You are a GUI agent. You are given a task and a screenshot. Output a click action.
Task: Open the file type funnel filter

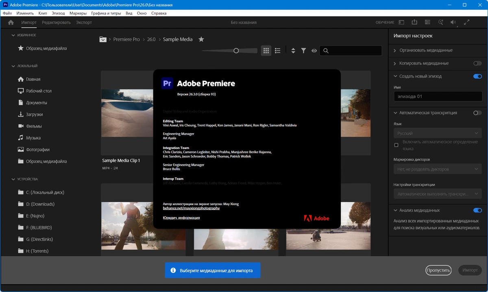[x=303, y=51]
